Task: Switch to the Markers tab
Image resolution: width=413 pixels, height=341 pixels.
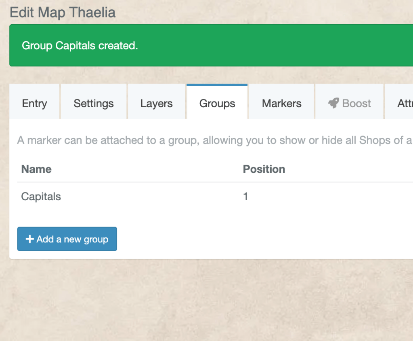Action: click(281, 103)
